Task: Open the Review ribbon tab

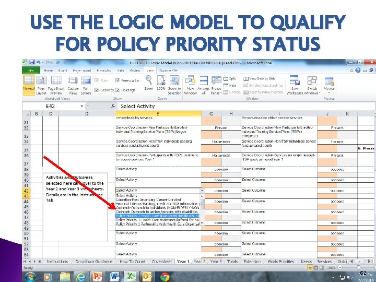Action: click(x=135, y=70)
